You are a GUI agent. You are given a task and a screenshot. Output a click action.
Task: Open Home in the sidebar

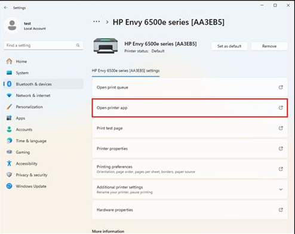pos(43,61)
